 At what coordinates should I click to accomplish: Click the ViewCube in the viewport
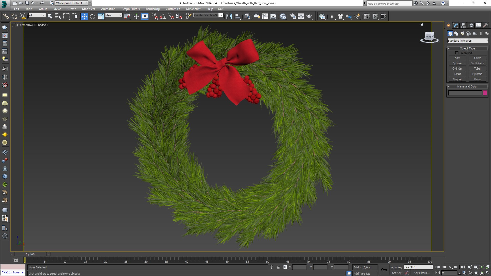tap(429, 37)
